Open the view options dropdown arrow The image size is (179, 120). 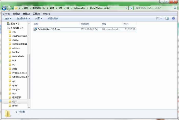[161, 18]
